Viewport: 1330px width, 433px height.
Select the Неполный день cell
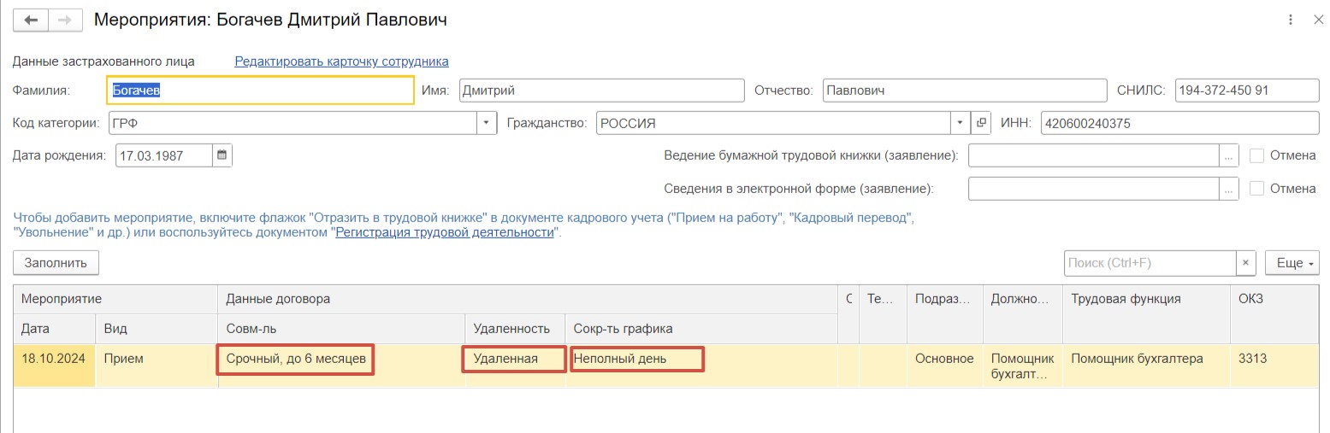point(701,366)
